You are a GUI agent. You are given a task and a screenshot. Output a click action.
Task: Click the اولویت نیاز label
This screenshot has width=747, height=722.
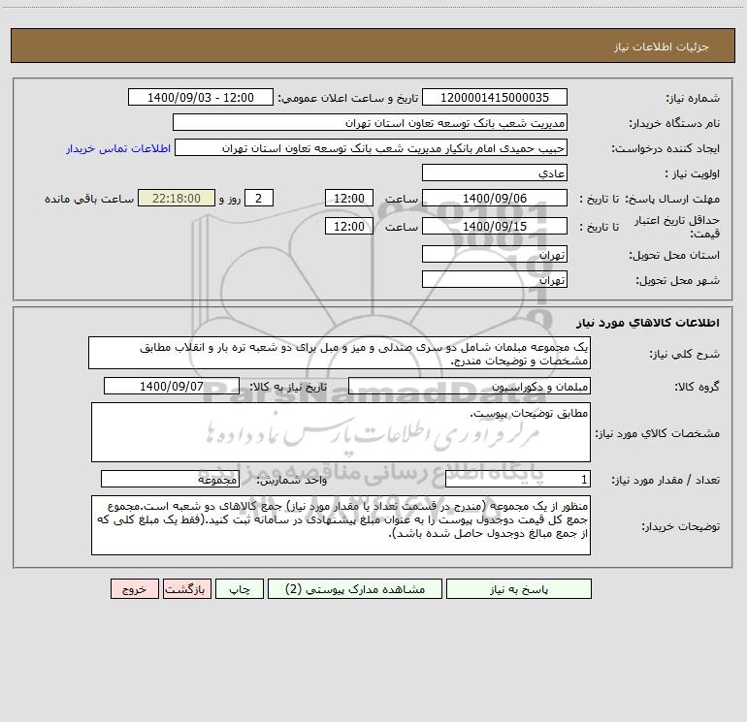(693, 173)
